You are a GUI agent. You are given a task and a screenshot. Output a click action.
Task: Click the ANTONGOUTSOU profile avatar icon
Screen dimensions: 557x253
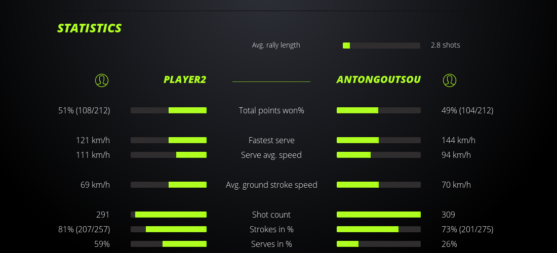tap(449, 80)
